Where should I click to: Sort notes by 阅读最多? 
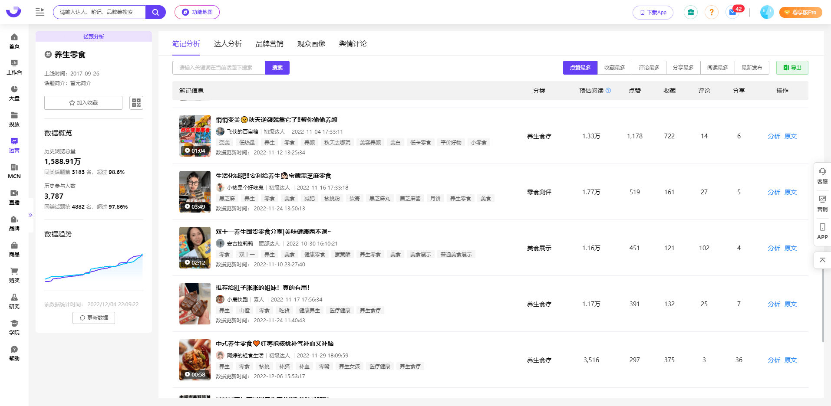pos(718,68)
